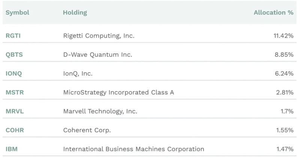Screen dimensions: 300x158
Task: Click the MSTR symbol link
Action: [14, 92]
